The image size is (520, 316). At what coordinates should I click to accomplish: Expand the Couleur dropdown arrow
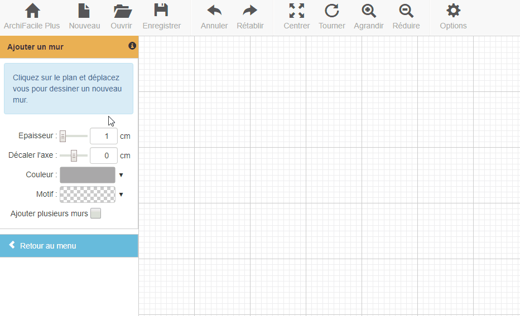pos(121,175)
